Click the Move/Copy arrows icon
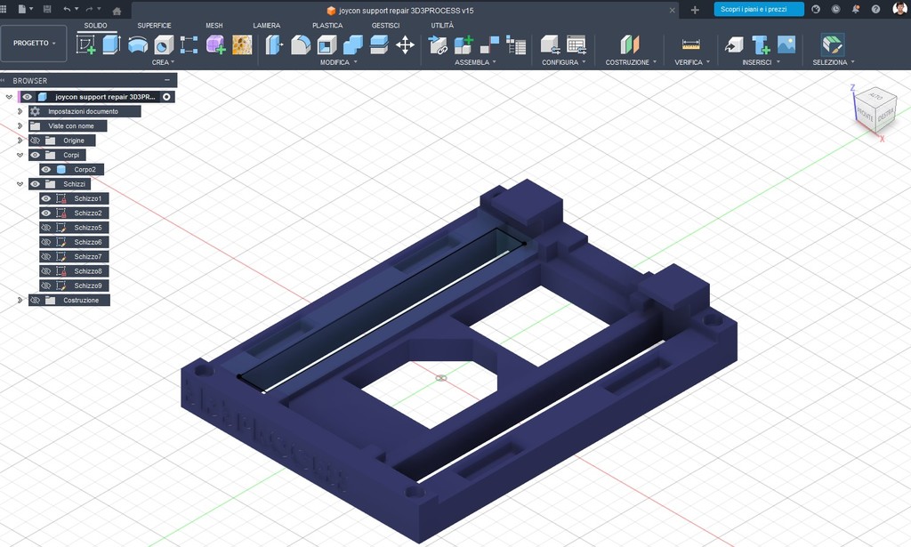This screenshot has width=911, height=547. [405, 44]
